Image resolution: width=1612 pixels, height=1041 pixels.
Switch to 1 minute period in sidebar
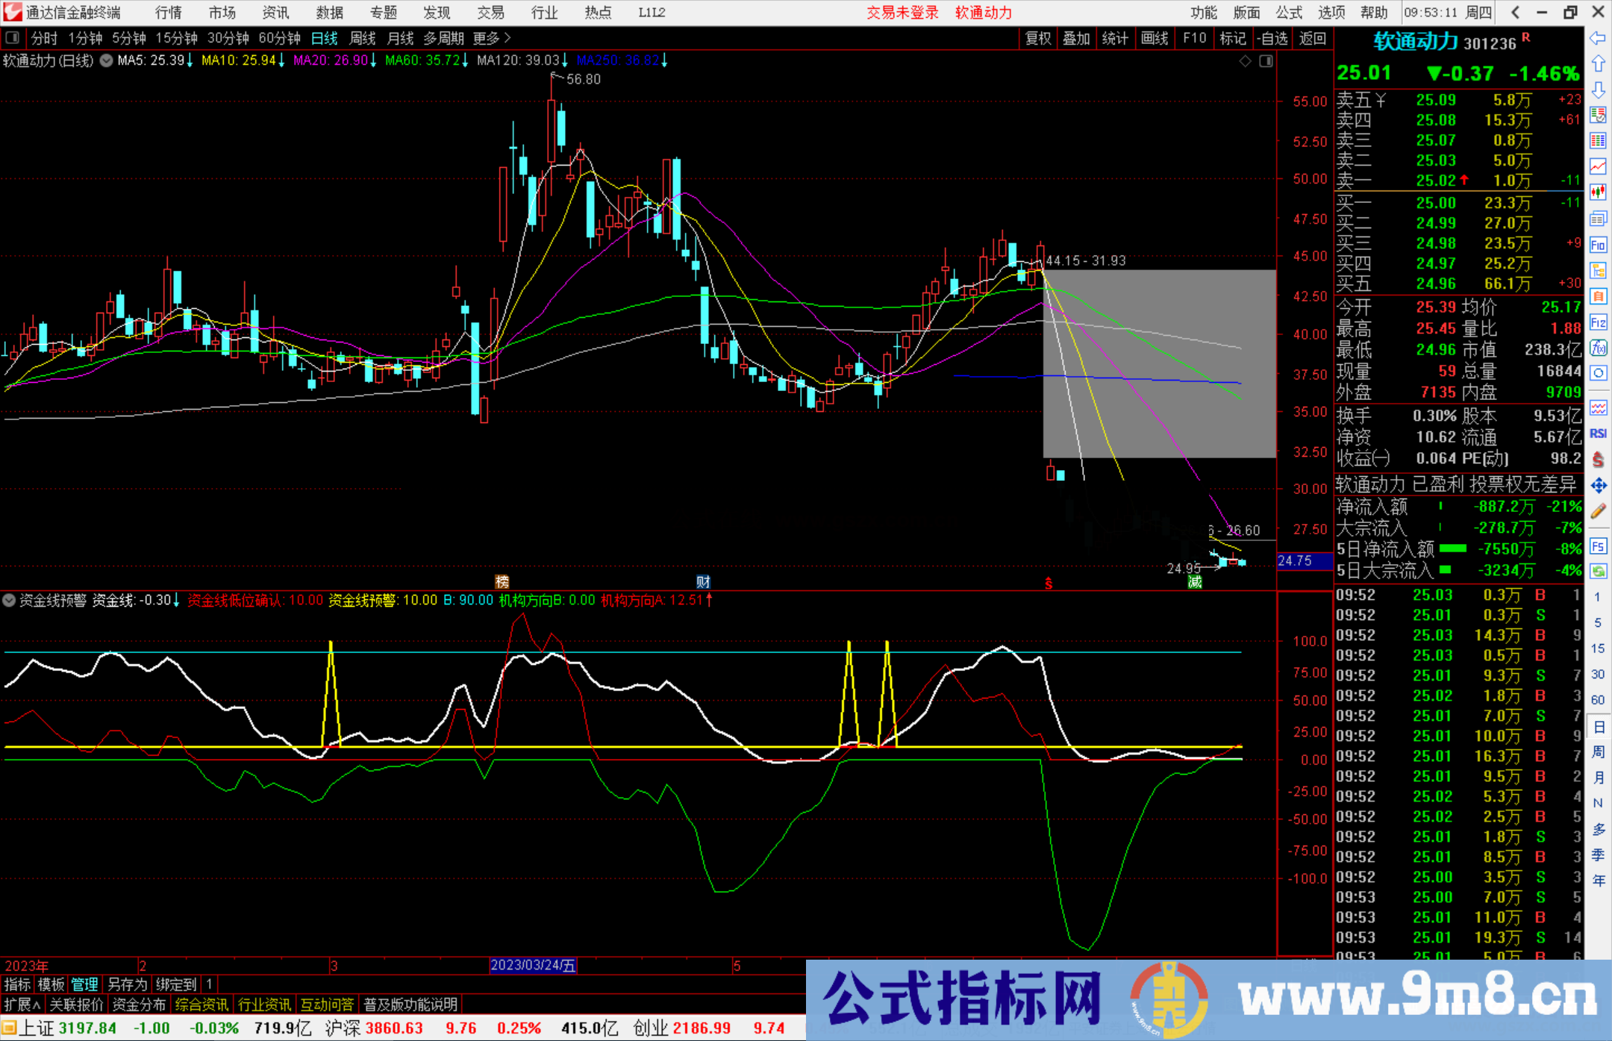1598,596
